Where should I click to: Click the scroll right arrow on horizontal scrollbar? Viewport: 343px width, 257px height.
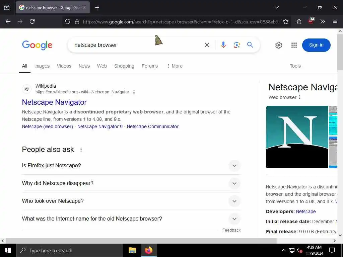tap(335, 241)
